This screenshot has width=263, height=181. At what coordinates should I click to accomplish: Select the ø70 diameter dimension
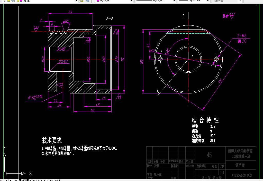click(x=117, y=59)
